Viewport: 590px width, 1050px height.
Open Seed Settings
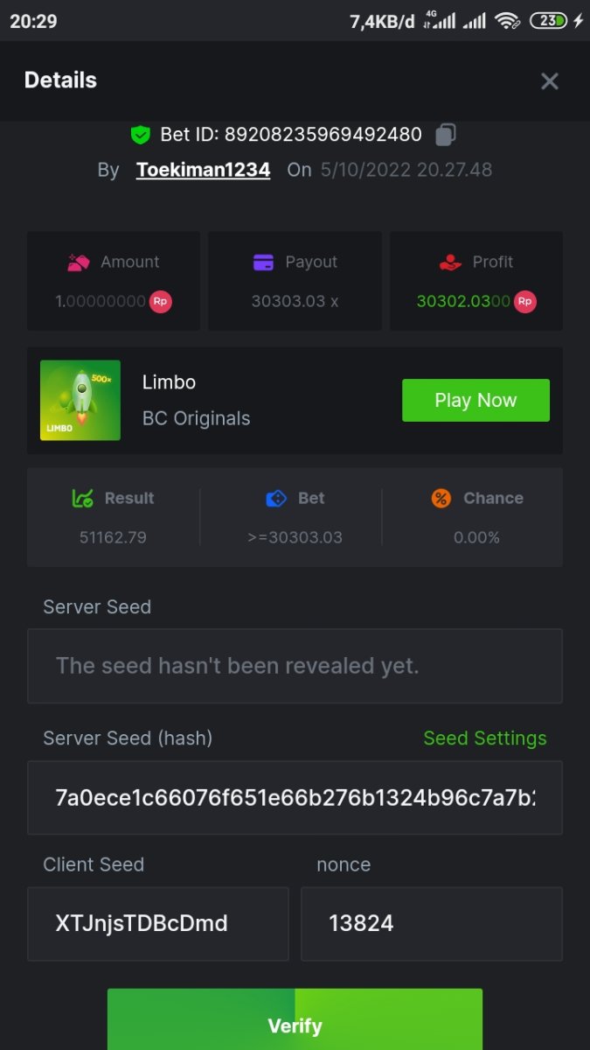pos(485,738)
